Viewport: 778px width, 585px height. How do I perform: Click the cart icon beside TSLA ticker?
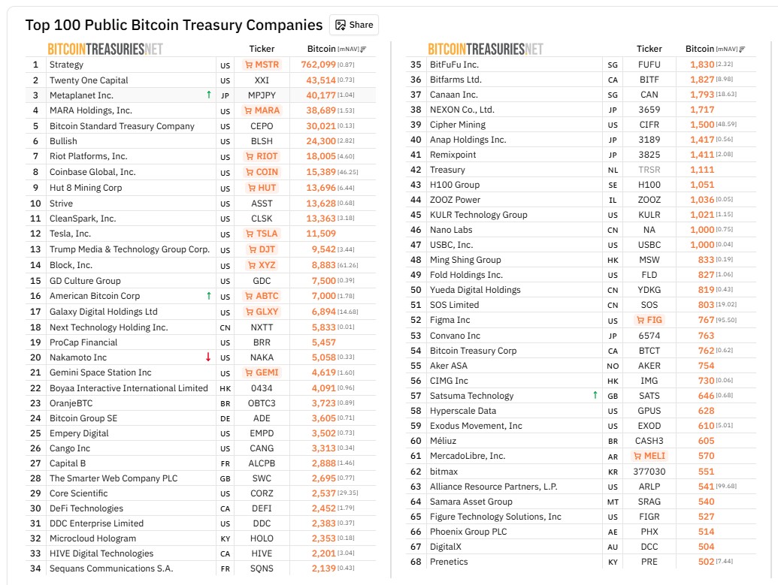click(250, 234)
